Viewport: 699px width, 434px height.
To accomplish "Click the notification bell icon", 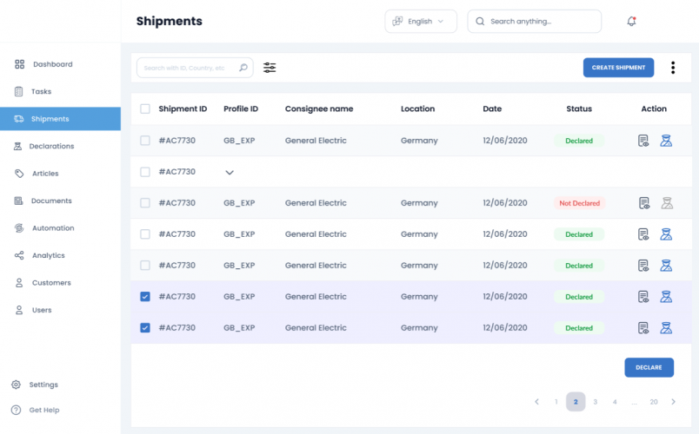I will point(631,22).
